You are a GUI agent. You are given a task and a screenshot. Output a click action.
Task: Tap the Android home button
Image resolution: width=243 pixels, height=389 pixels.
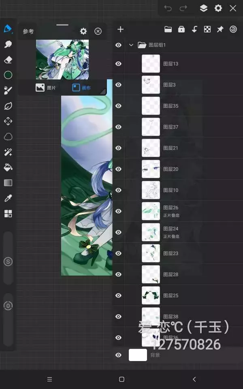click(122, 379)
